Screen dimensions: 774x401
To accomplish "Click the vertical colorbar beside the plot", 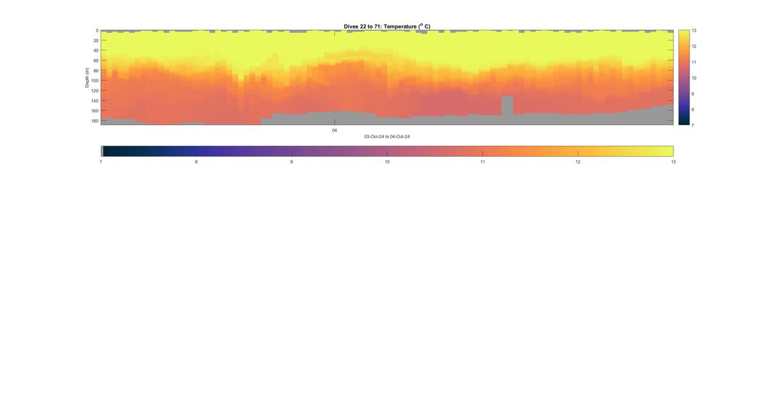I will [x=683, y=77].
